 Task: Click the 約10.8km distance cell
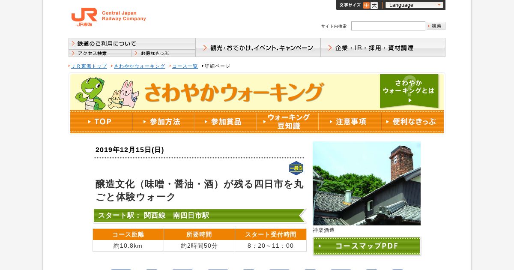[128, 246]
